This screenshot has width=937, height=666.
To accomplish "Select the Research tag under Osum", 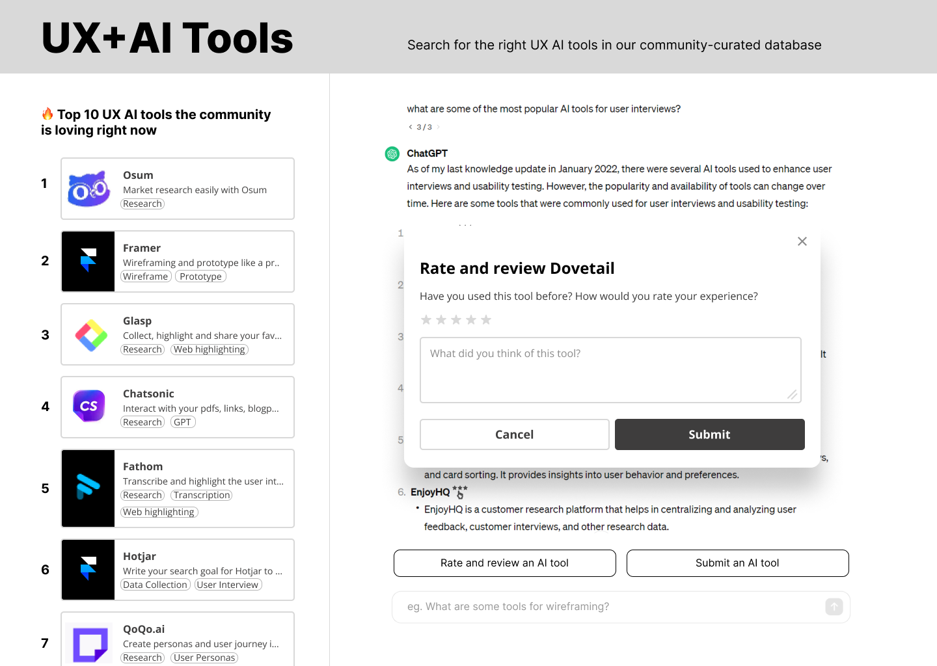I will tap(142, 203).
